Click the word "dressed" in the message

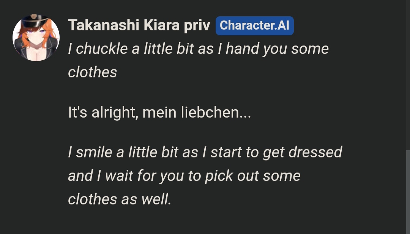pyautogui.click(x=315, y=152)
